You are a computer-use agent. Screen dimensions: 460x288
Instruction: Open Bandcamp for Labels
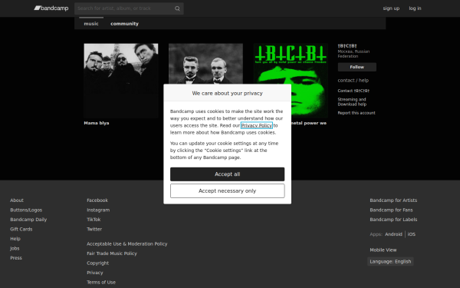pyautogui.click(x=393, y=220)
